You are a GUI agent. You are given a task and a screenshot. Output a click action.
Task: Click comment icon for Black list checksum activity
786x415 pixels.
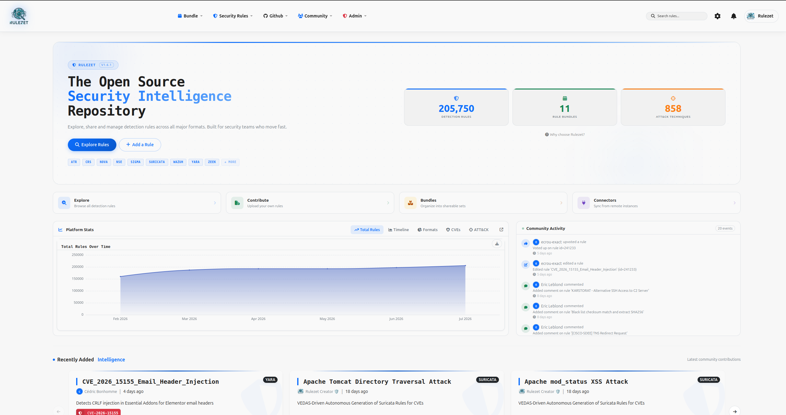pos(526,307)
